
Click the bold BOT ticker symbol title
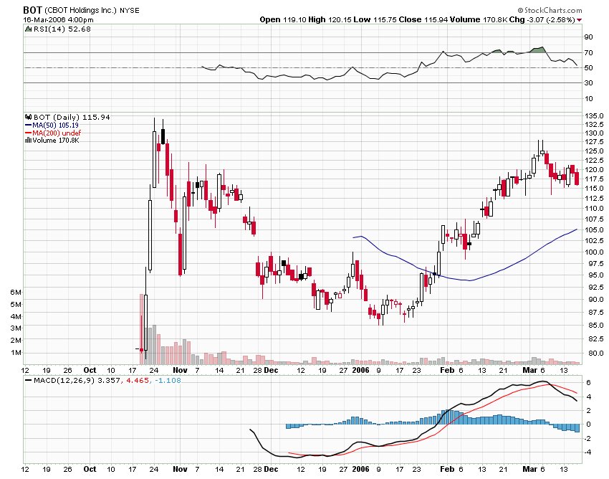(x=32, y=10)
